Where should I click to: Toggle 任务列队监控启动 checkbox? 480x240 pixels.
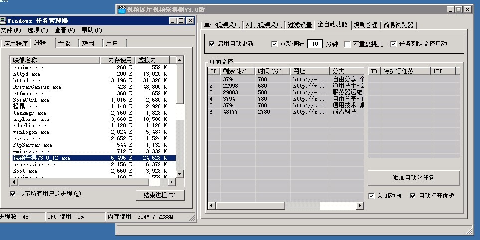coord(393,44)
